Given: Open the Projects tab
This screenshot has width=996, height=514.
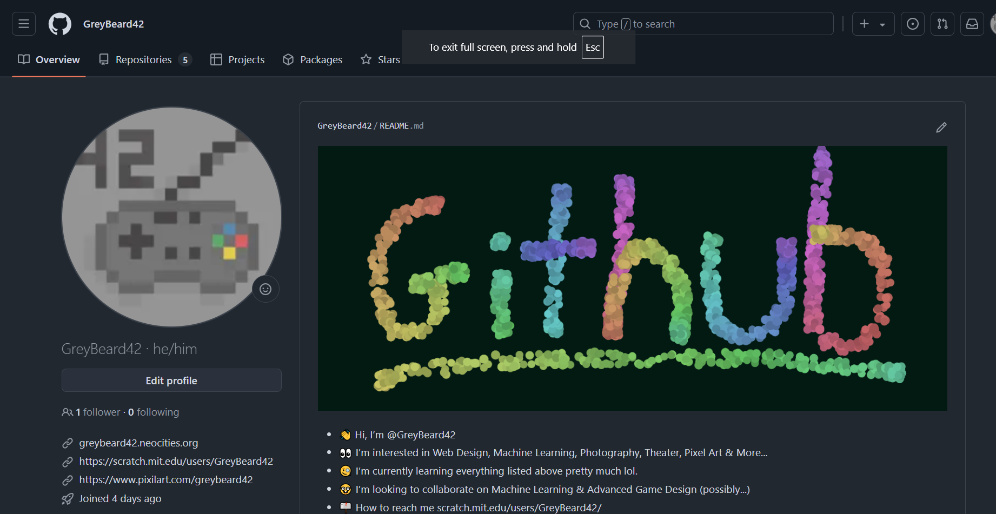Looking at the screenshot, I should pos(237,59).
